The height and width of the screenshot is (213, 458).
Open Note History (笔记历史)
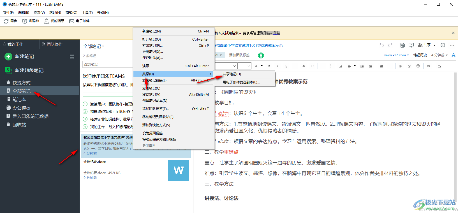click(420, 55)
